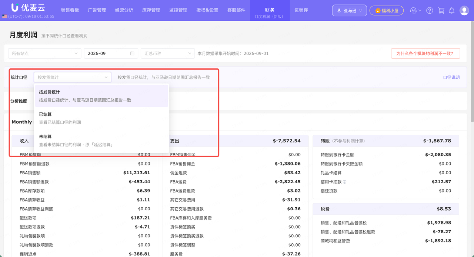
Task: Open the notification bell
Action: coord(452,10)
